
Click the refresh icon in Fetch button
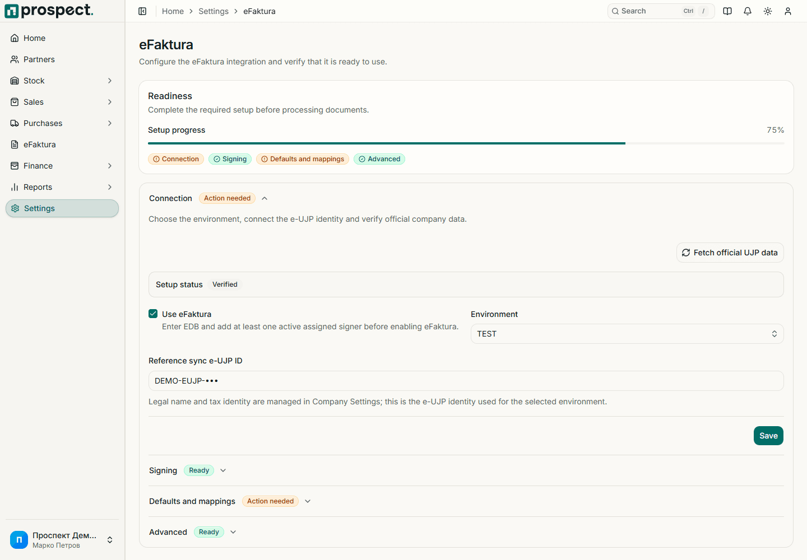[686, 253]
